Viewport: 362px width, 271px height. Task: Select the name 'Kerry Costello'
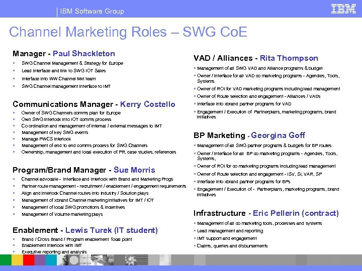coord(148,104)
